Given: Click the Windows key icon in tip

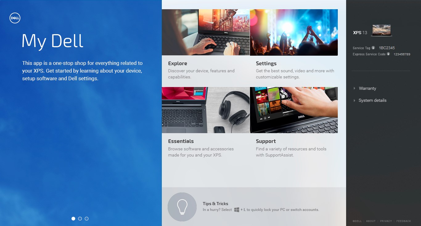Looking at the screenshot, I should 237,210.
